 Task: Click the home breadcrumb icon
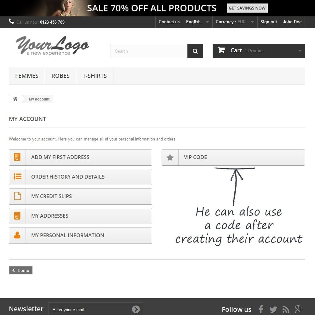click(15, 99)
